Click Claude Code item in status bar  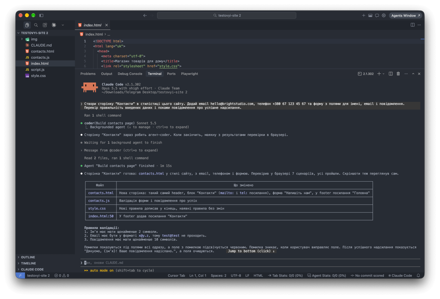click(x=400, y=276)
